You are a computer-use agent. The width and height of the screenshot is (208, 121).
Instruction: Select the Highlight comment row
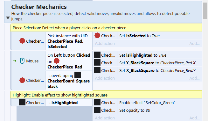106,95
